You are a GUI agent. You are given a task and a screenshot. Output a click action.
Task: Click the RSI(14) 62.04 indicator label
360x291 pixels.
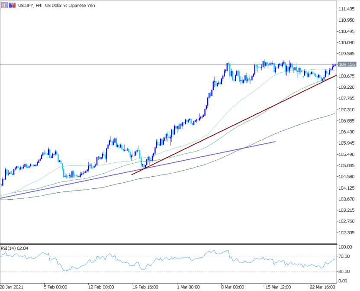15,248
